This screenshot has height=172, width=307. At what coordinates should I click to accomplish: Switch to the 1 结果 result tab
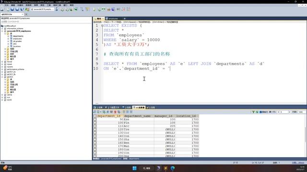[x=98, y=107]
